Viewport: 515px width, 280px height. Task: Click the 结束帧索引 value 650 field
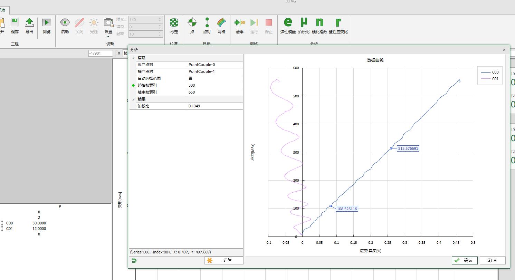[214, 92]
